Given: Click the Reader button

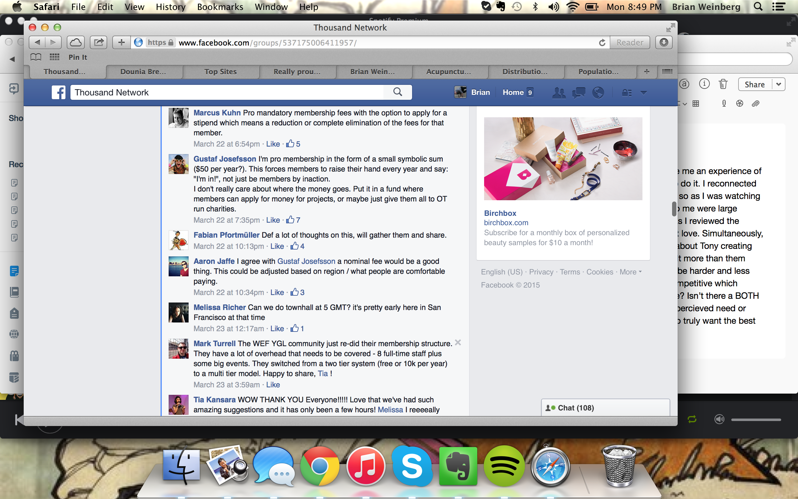Looking at the screenshot, I should point(630,43).
